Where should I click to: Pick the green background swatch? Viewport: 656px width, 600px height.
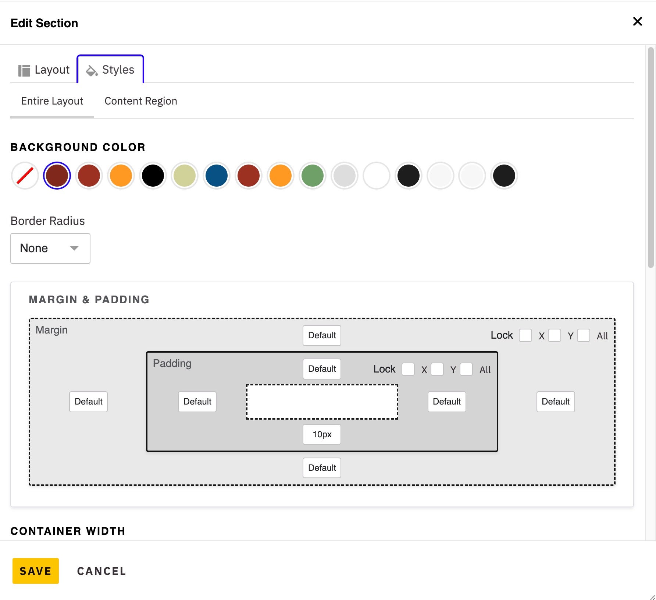(313, 176)
